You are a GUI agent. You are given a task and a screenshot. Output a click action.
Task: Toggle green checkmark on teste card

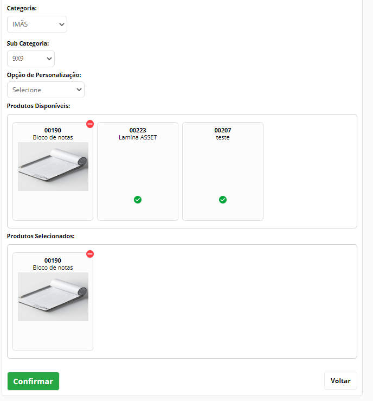[x=223, y=200]
